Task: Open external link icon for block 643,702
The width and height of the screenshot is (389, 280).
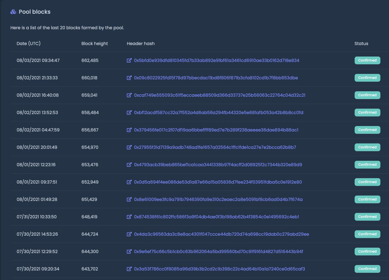Action: pos(129,269)
